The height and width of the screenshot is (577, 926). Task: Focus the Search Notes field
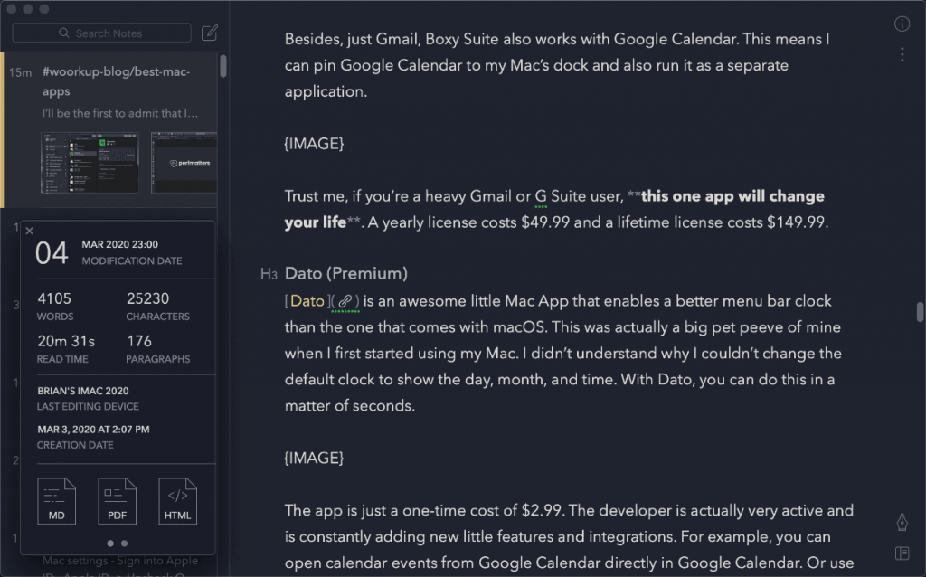101,33
